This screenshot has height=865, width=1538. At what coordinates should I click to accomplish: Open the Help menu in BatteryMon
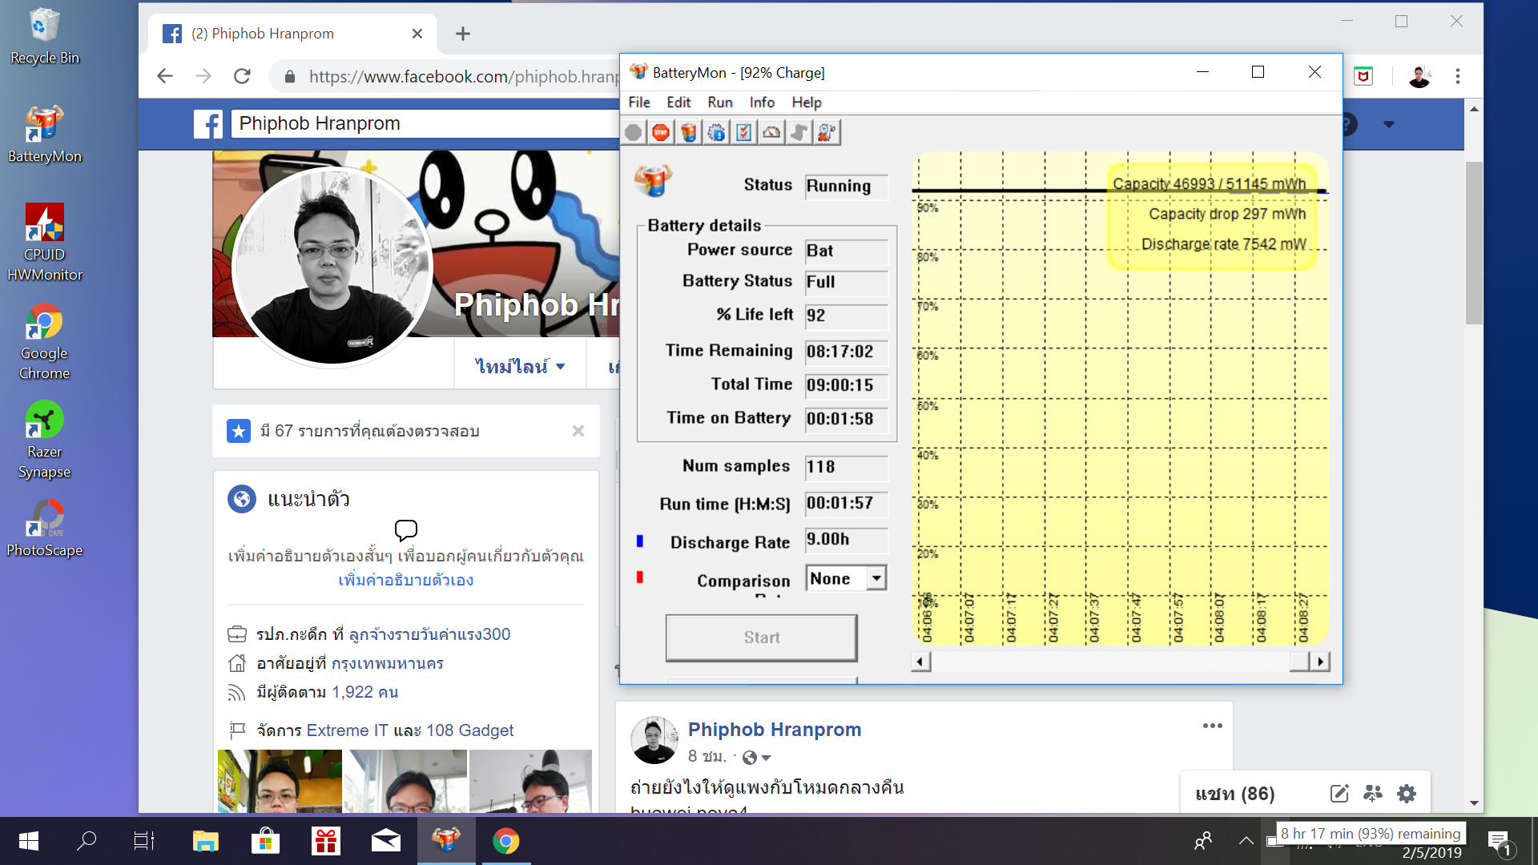[807, 102]
